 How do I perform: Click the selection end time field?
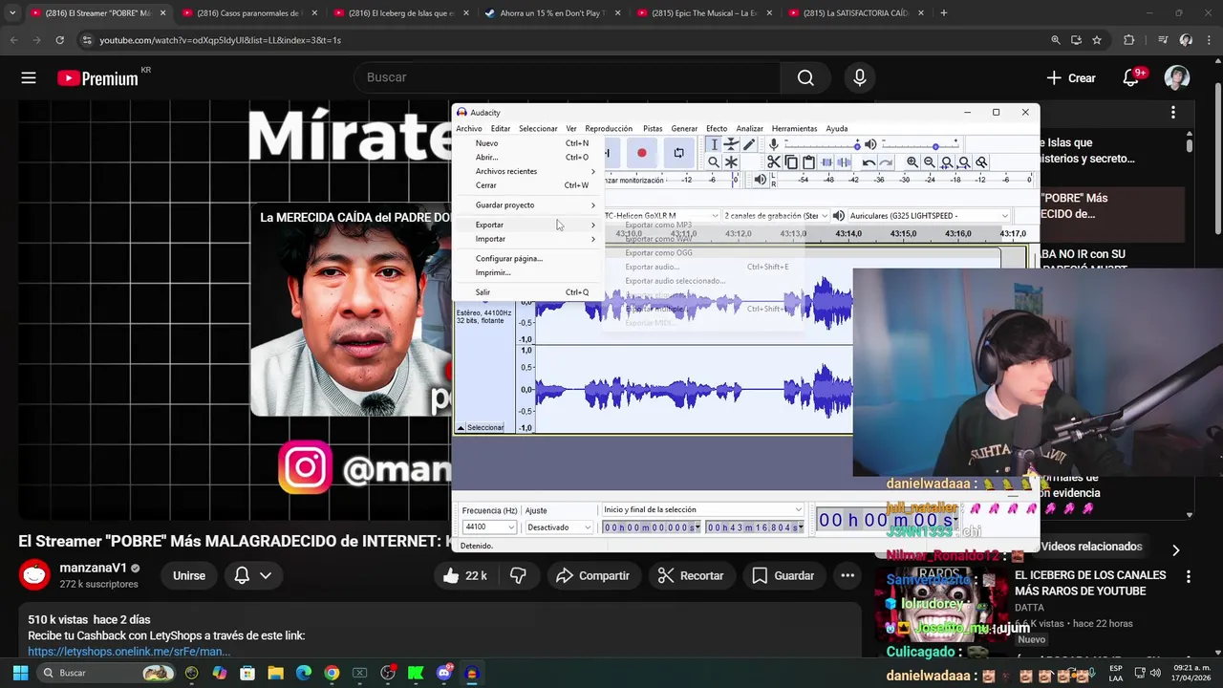pyautogui.click(x=754, y=527)
